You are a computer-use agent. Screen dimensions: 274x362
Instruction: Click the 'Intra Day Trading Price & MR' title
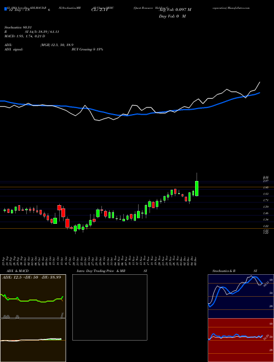point(101,271)
